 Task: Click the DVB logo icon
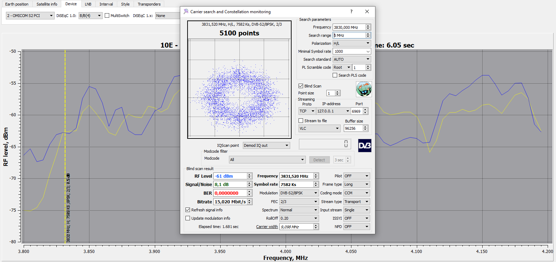click(365, 145)
